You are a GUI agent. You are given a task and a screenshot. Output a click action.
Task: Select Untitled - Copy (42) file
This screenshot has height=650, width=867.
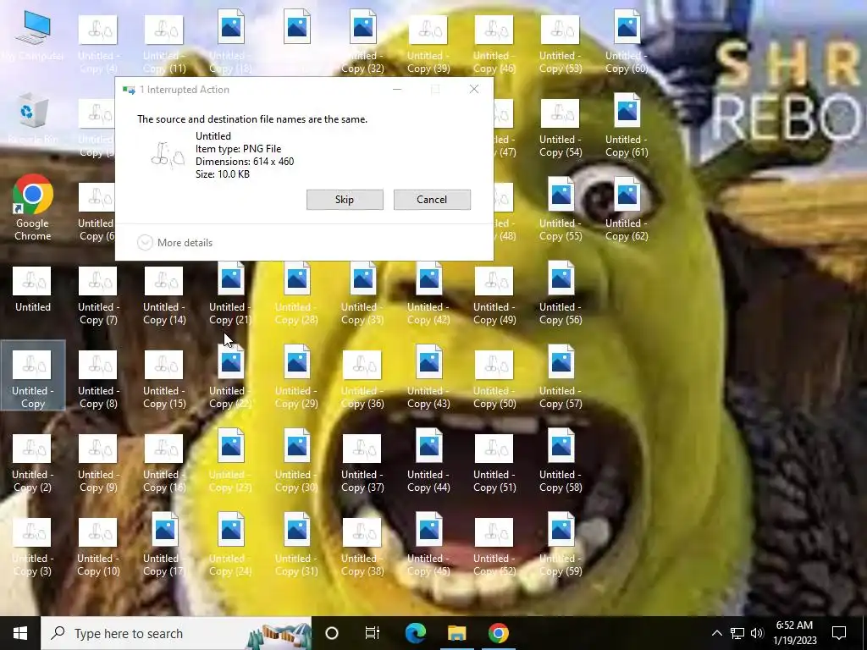point(428,294)
